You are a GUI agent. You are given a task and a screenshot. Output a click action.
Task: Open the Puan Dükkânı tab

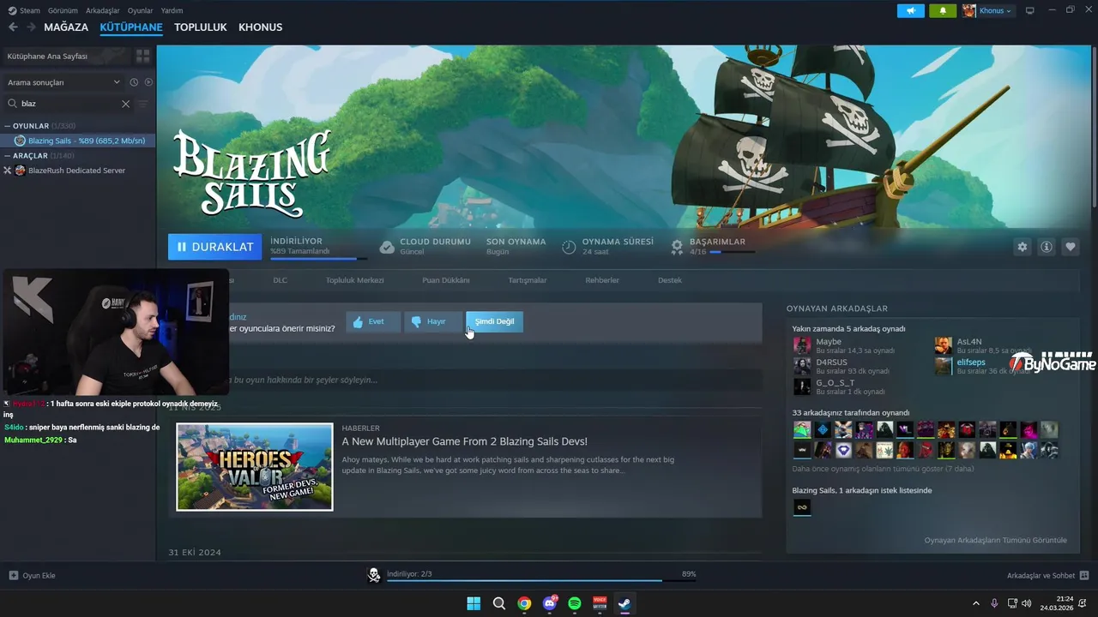click(x=445, y=280)
